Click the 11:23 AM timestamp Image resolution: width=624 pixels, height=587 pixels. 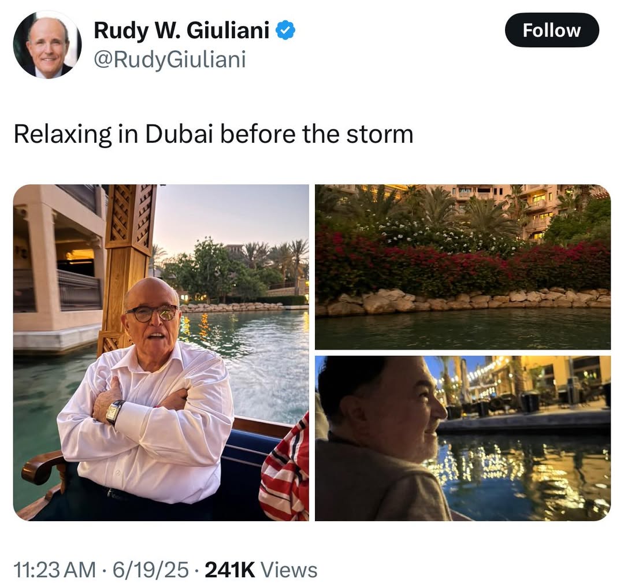(54, 570)
